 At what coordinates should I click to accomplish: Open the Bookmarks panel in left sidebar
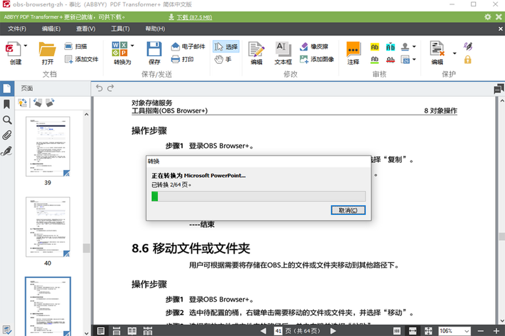pos(7,104)
